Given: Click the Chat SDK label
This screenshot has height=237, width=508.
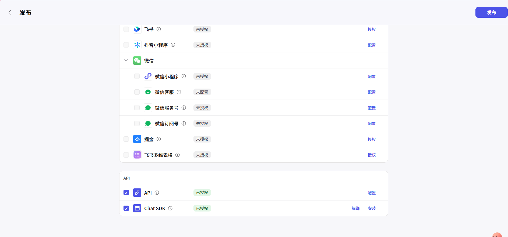Looking at the screenshot, I should tap(155, 209).
